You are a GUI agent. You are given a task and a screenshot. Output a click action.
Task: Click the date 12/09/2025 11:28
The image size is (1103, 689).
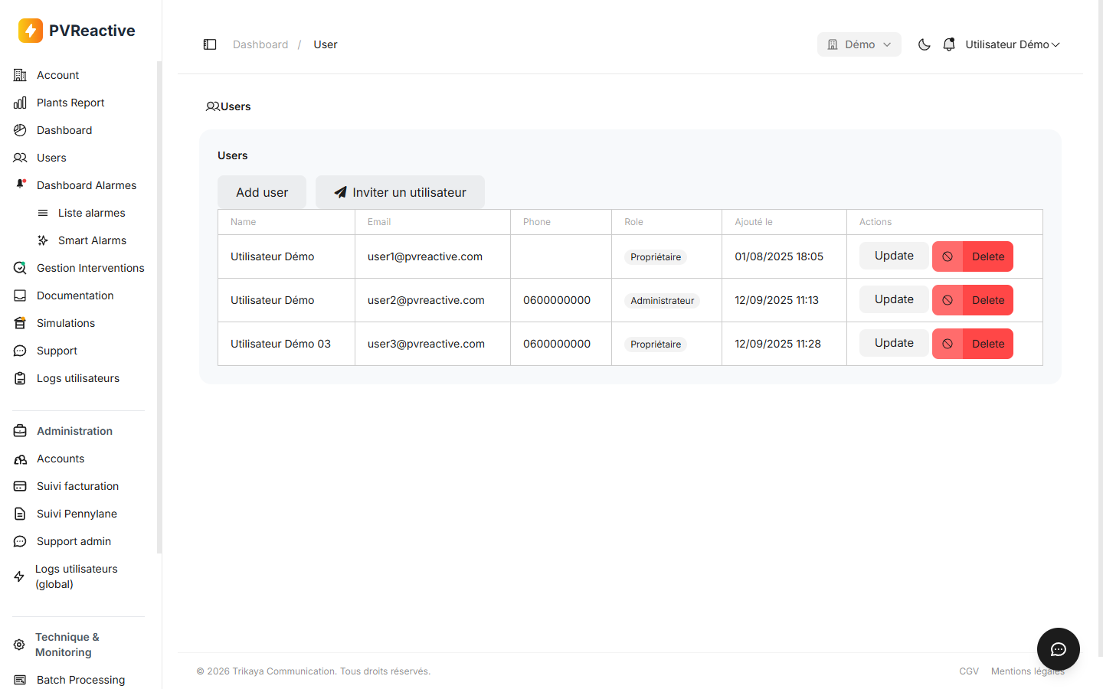pyautogui.click(x=777, y=344)
